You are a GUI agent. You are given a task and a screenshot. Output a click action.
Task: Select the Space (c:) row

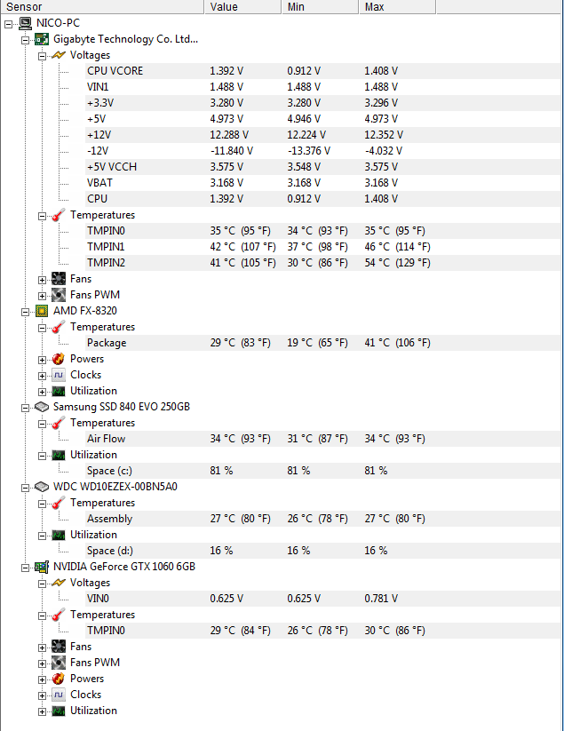(322, 471)
